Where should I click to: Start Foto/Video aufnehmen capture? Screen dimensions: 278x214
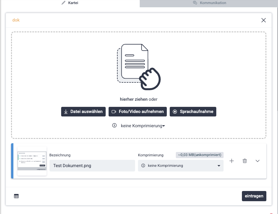(x=138, y=112)
